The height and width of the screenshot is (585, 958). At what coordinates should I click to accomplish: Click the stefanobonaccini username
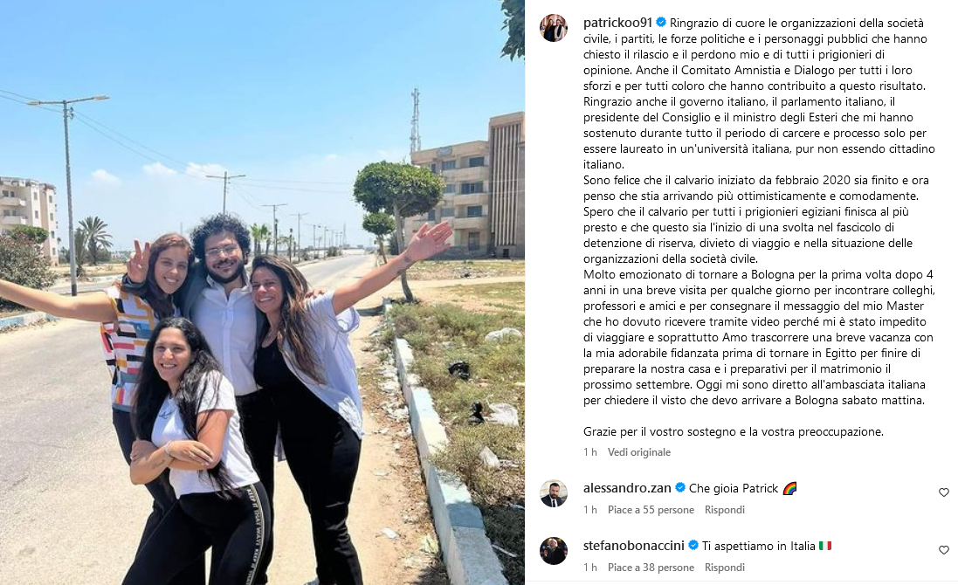pos(634,546)
